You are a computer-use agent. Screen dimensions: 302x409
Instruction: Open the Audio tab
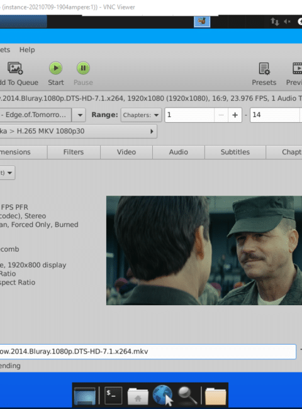[x=179, y=152]
